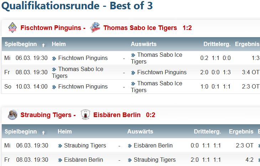Click the Thomas Sabo Ice Tigers logo

pyautogui.click(x=95, y=27)
